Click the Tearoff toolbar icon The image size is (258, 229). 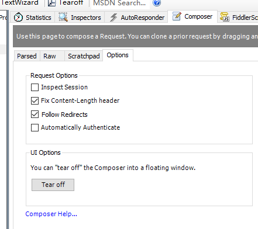[52, 3]
